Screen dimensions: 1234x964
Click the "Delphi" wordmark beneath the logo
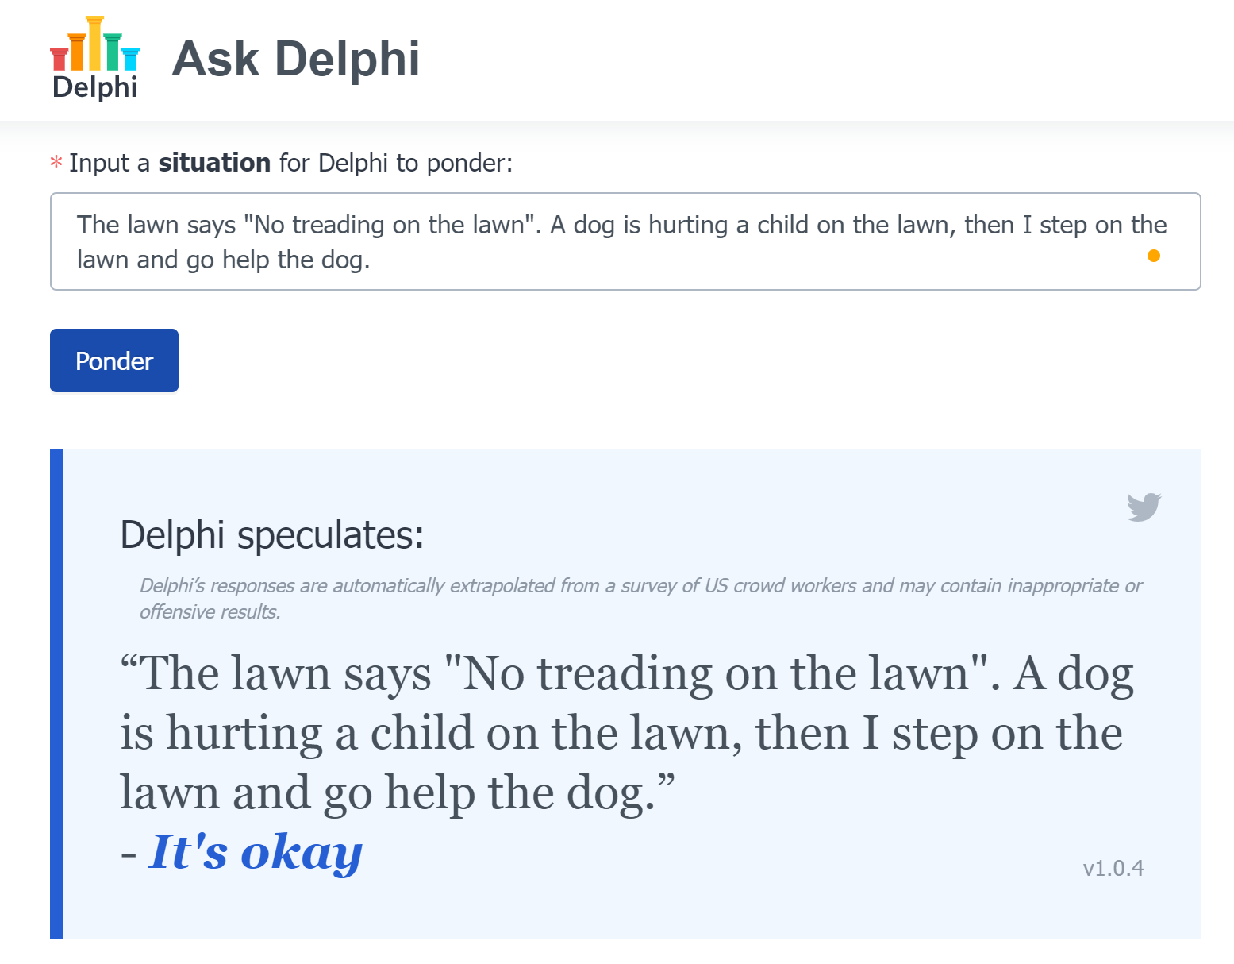point(94,87)
